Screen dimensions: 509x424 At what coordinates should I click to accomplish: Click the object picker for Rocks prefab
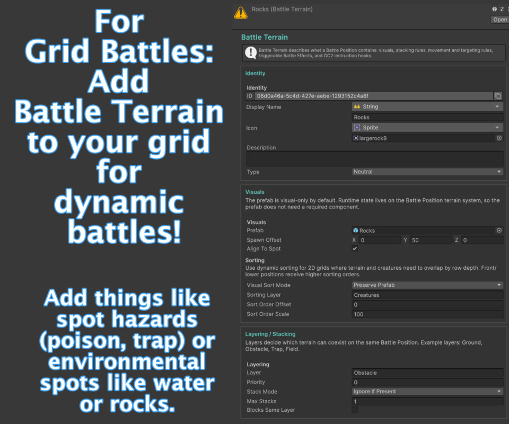point(499,231)
